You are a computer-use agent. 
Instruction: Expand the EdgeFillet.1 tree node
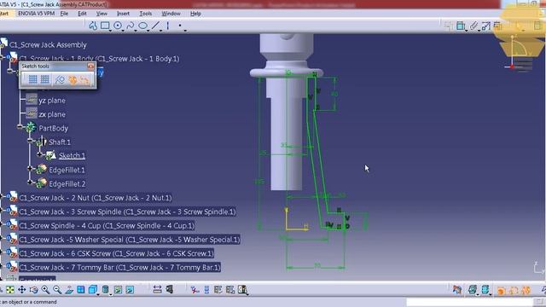tap(30, 169)
